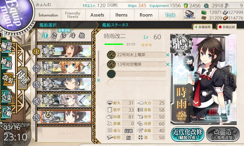Open the 入渠 docking sidebar icon
Screen dimensions: 244x146
point(6,96)
